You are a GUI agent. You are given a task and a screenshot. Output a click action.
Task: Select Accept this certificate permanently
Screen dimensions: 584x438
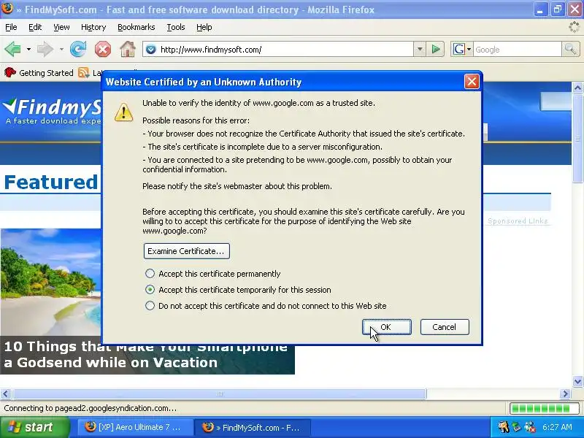(150, 274)
